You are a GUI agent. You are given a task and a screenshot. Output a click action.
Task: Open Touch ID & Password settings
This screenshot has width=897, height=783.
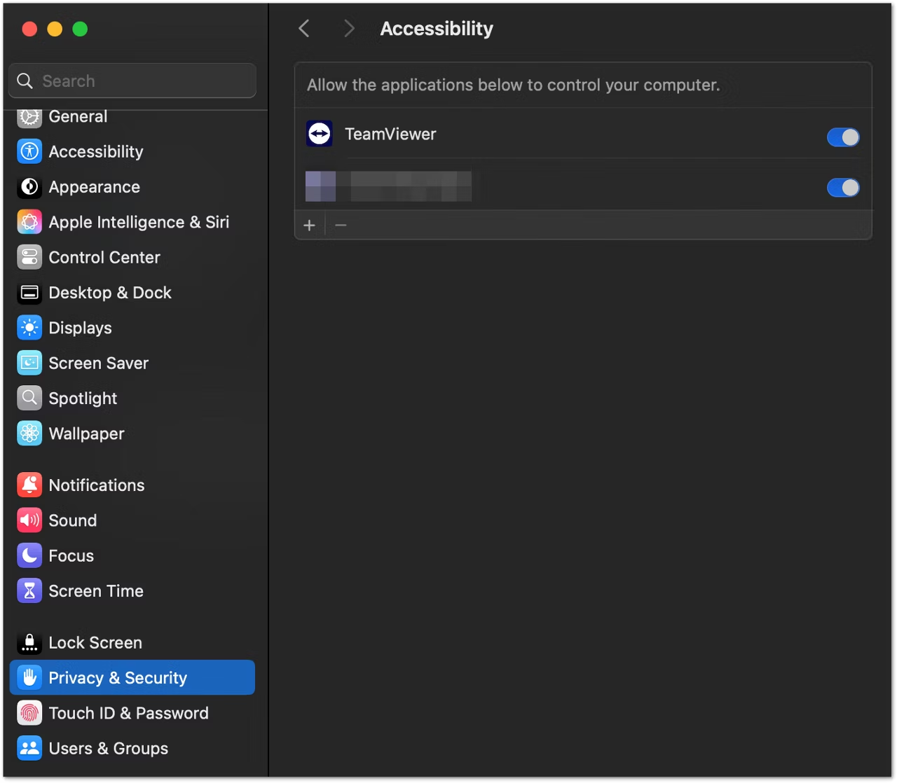(x=128, y=713)
